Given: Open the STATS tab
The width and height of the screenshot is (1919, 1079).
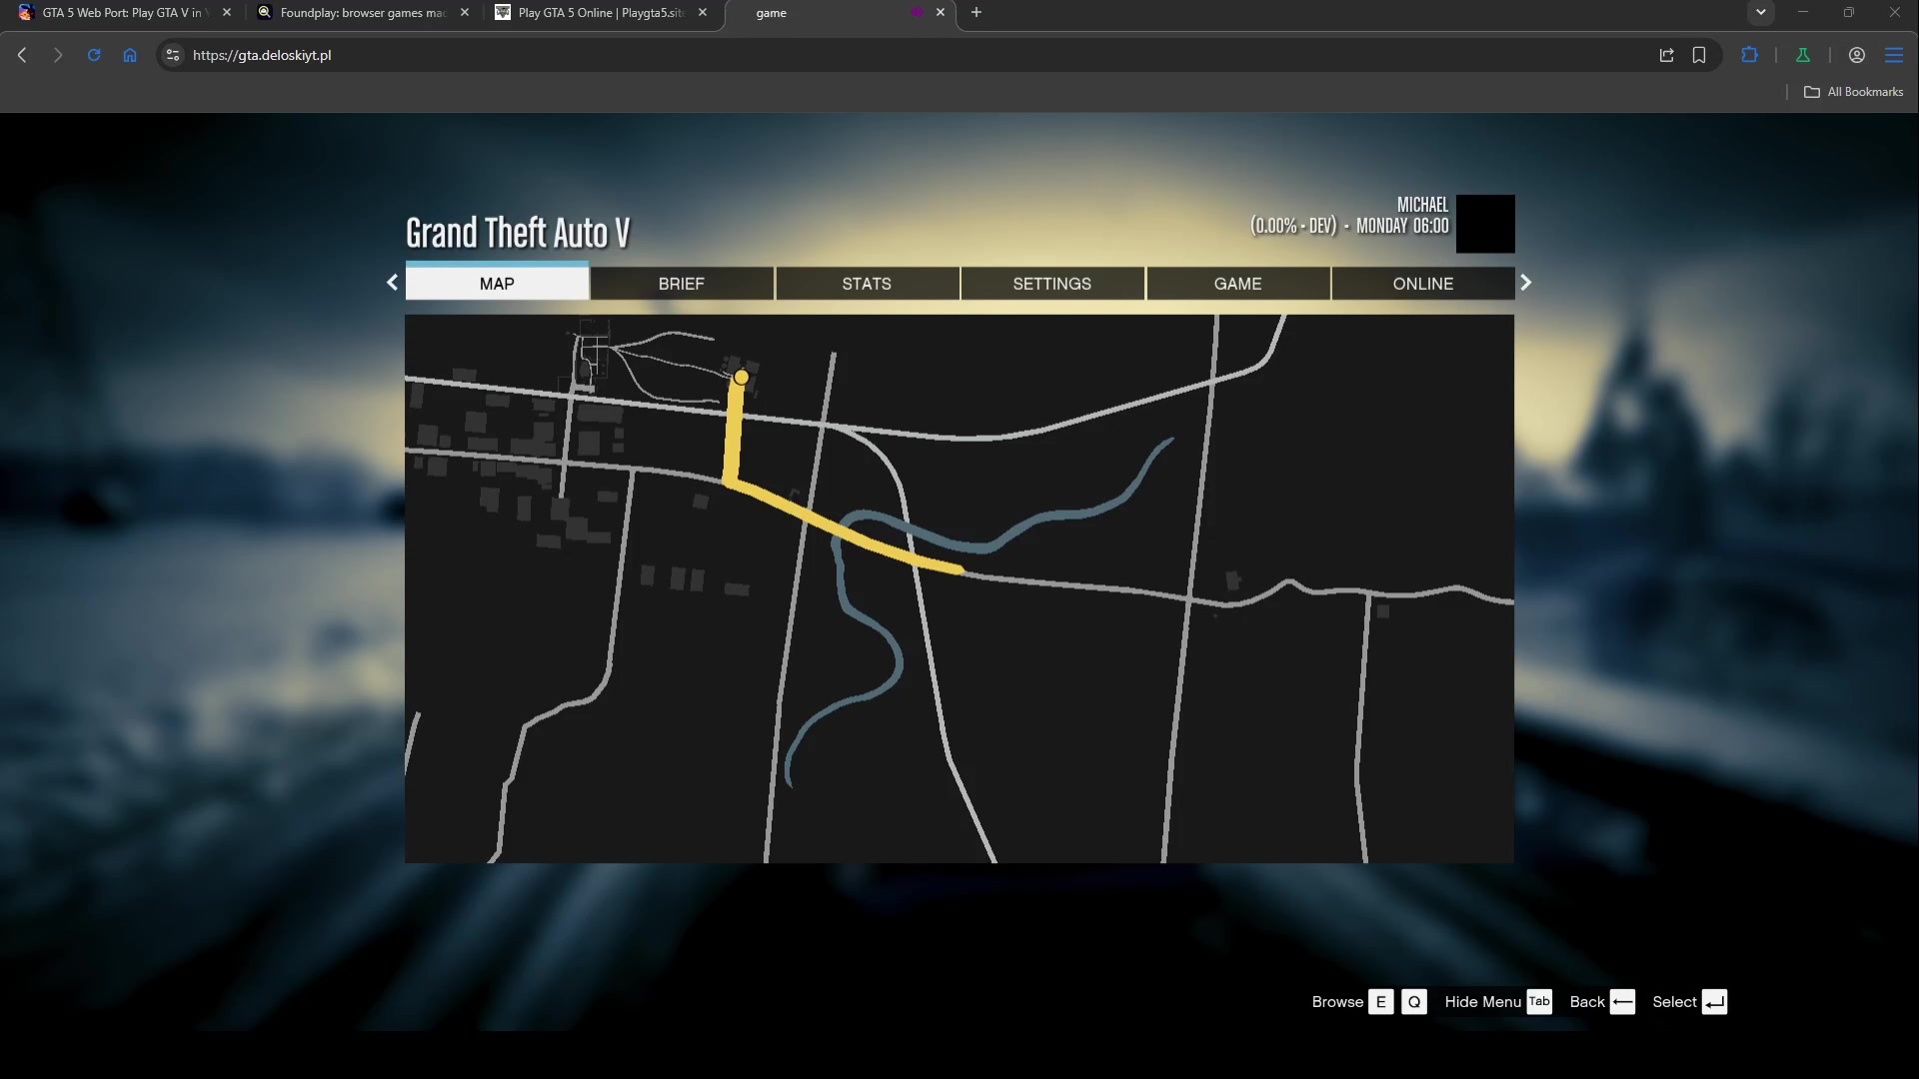Looking at the screenshot, I should coord(867,284).
